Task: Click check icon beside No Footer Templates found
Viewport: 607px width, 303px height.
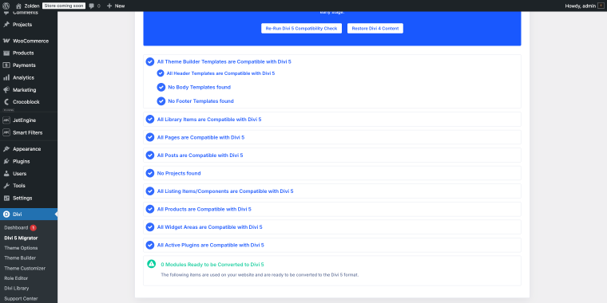Action: (161, 101)
